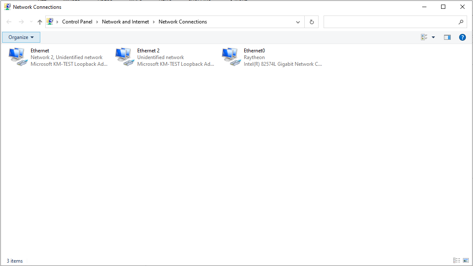The height and width of the screenshot is (266, 473).
Task: Refresh the Network Connections list
Action: (311, 22)
